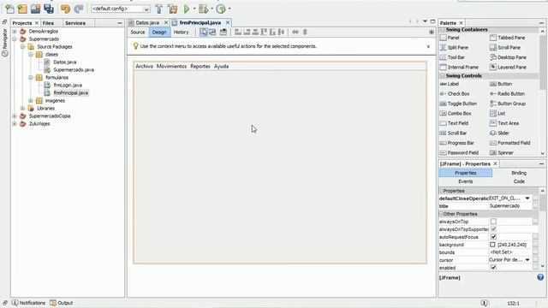Screen dimensions: 548x308
Task: Click Change horizontal resizability icon
Action: pos(295,33)
